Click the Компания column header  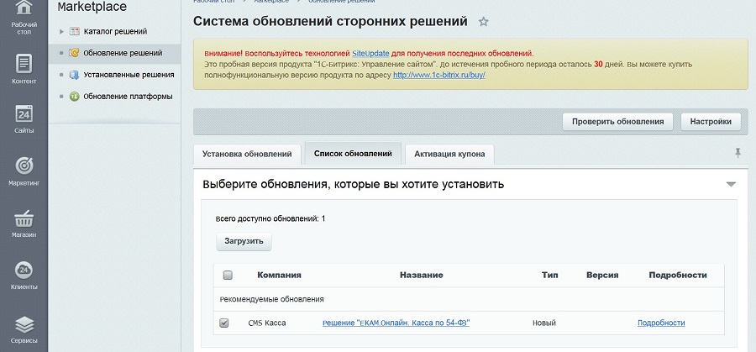click(279, 276)
